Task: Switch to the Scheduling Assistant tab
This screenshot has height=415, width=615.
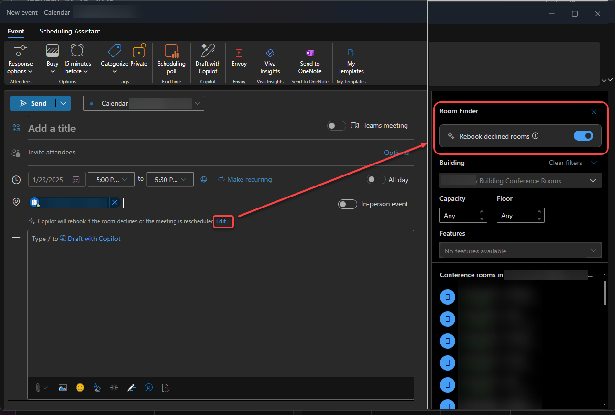Action: tap(69, 31)
